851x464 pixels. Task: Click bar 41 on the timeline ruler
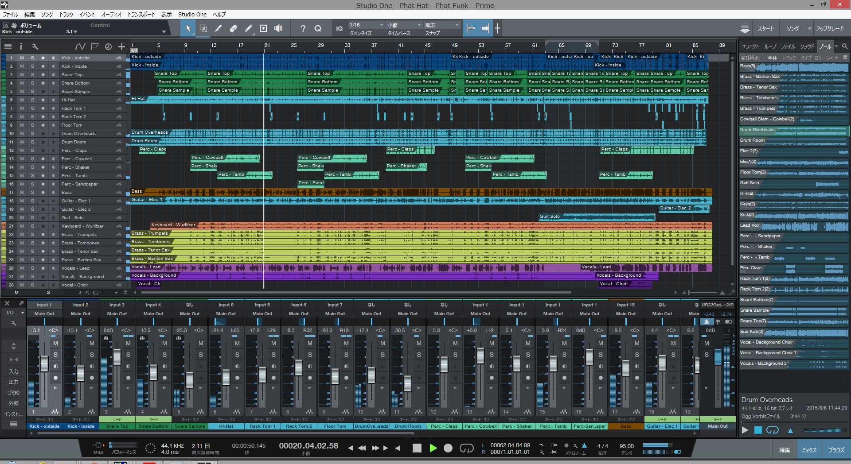[x=401, y=45]
